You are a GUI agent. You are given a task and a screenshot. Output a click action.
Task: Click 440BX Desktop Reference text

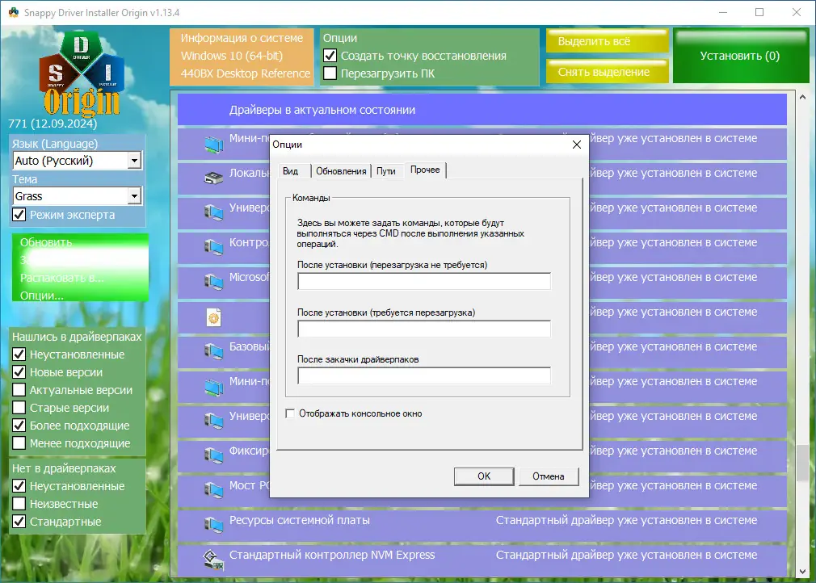coord(245,73)
